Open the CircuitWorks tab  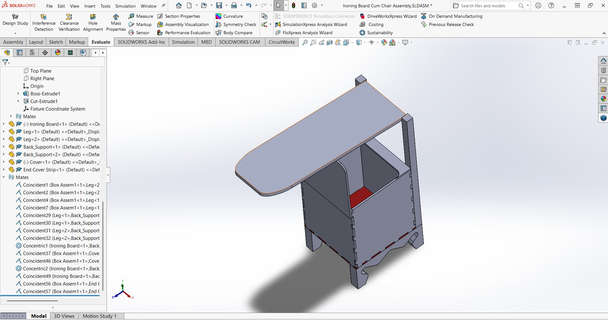click(282, 42)
